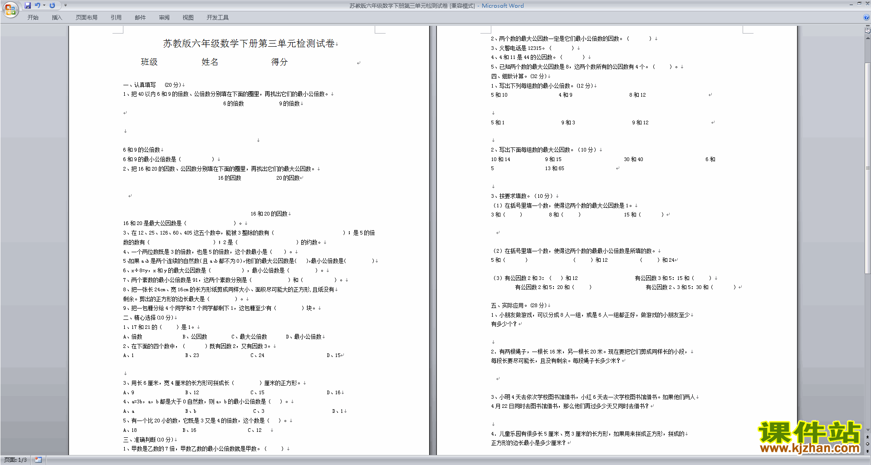Open the 开始 ribbon tab
The width and height of the screenshot is (871, 465).
pos(33,18)
